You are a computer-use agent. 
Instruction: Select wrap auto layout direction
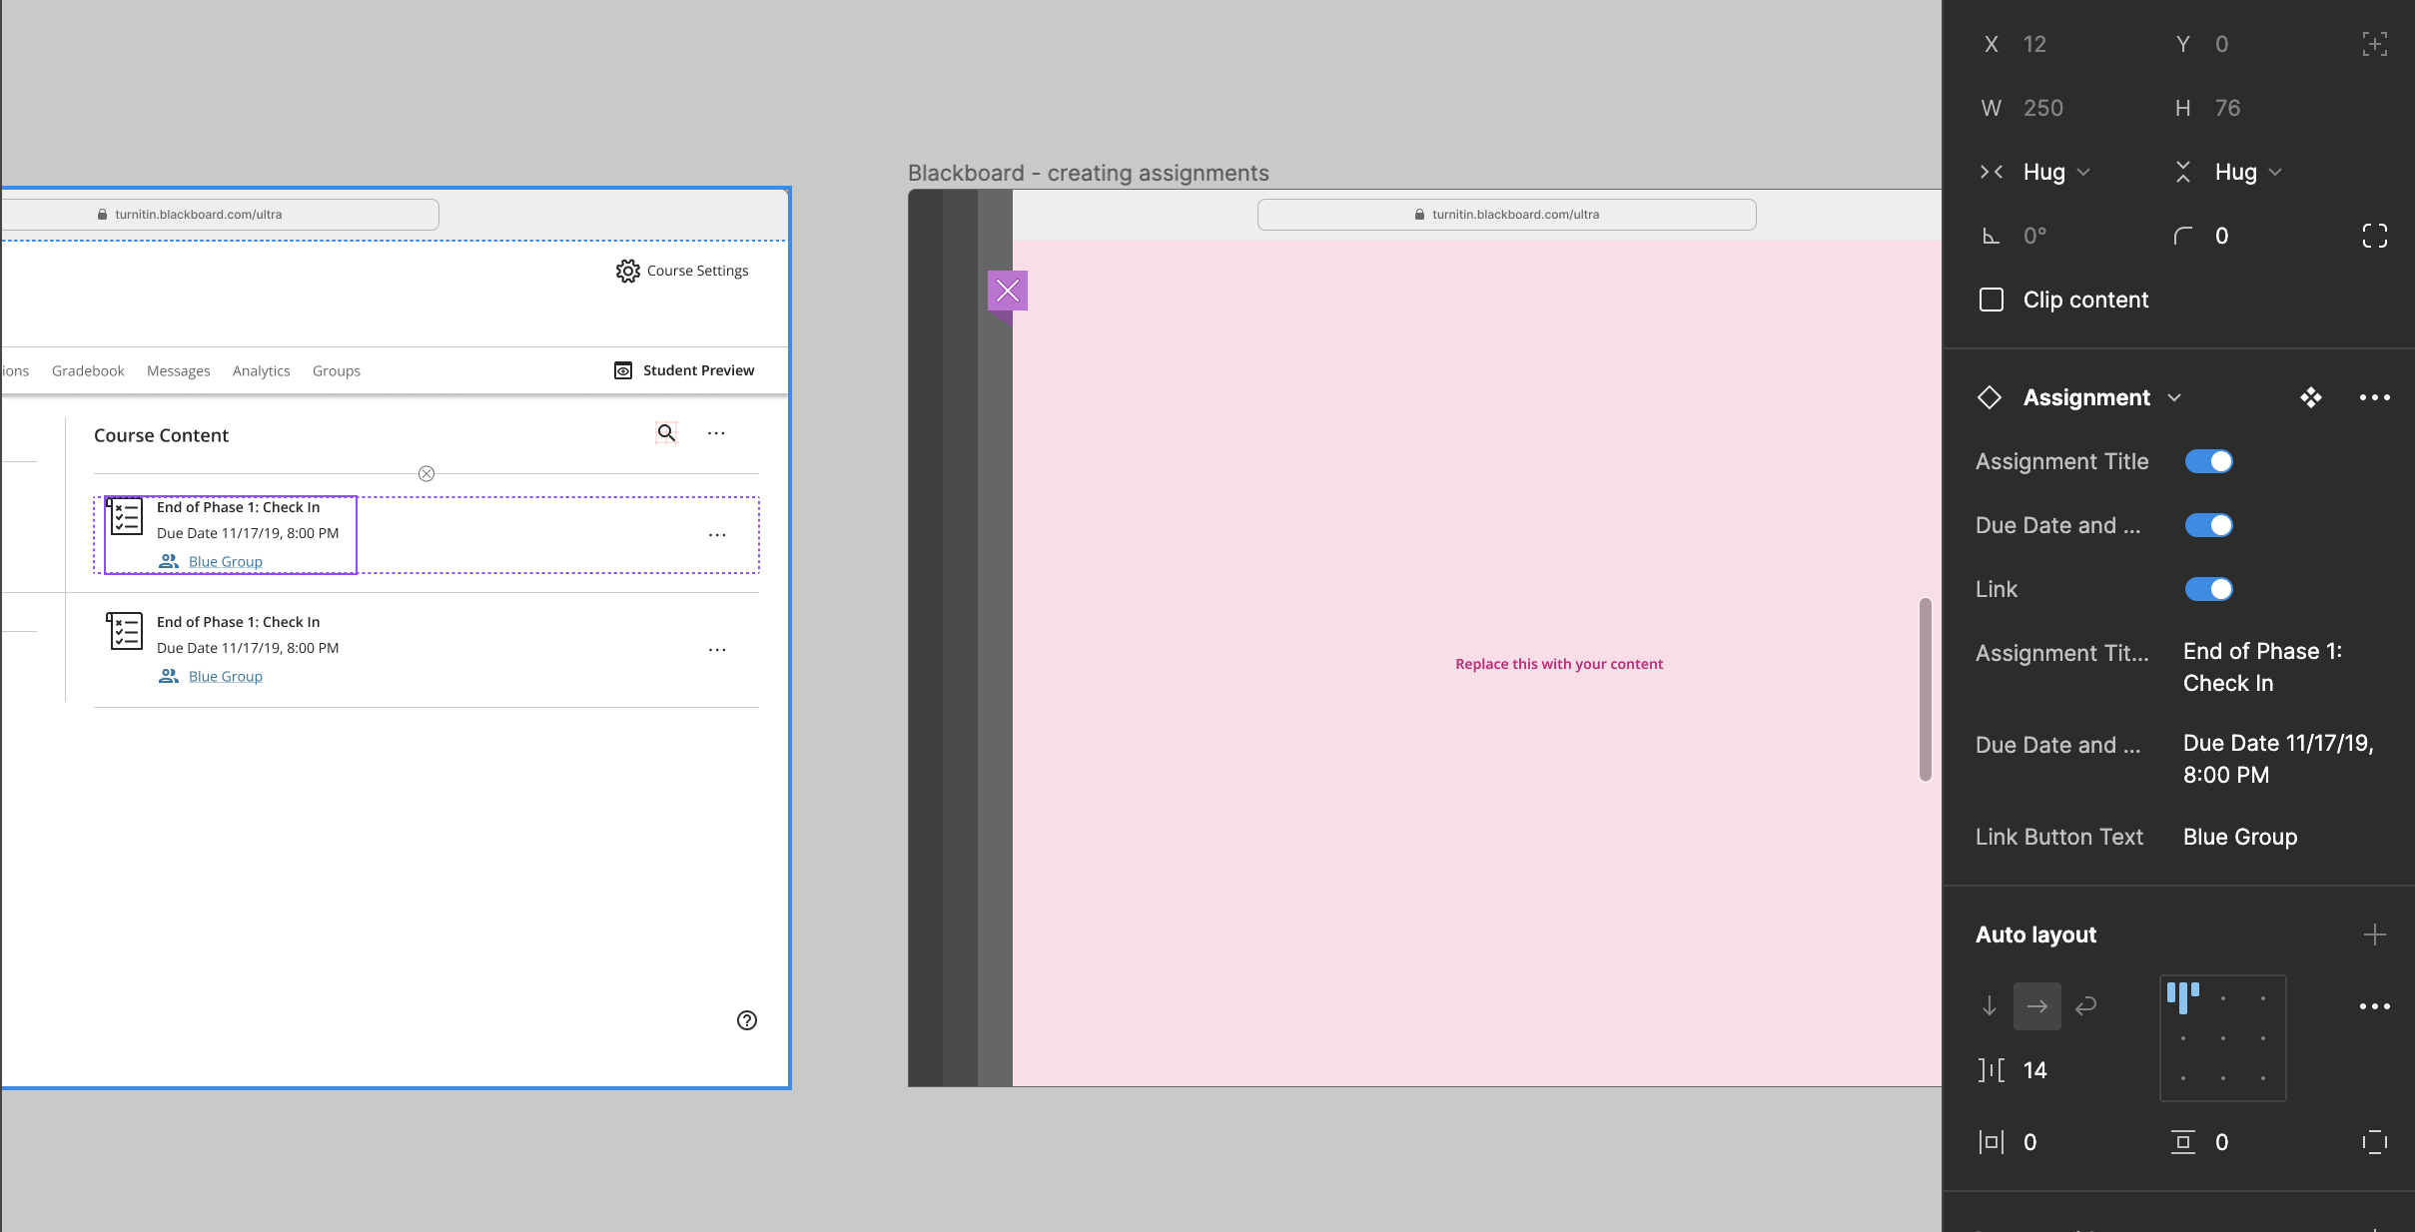[x=2085, y=1005]
